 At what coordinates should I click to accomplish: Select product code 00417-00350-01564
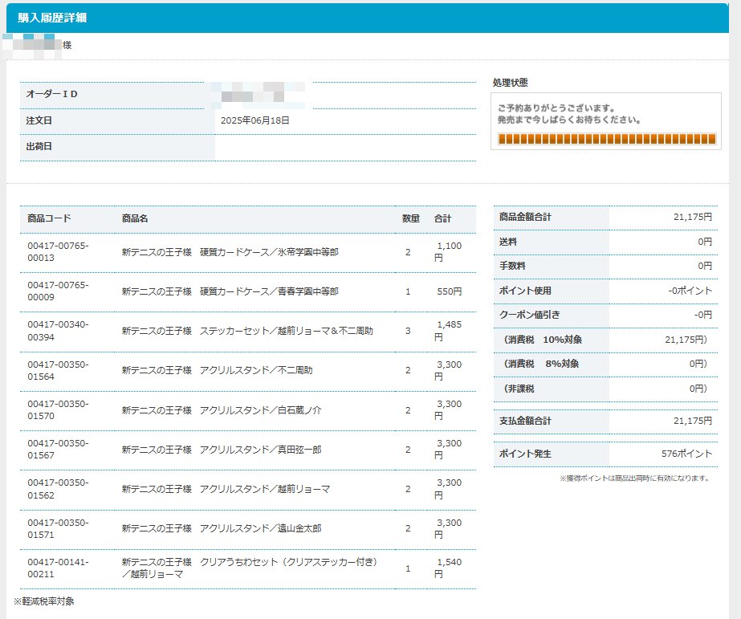coord(58,370)
